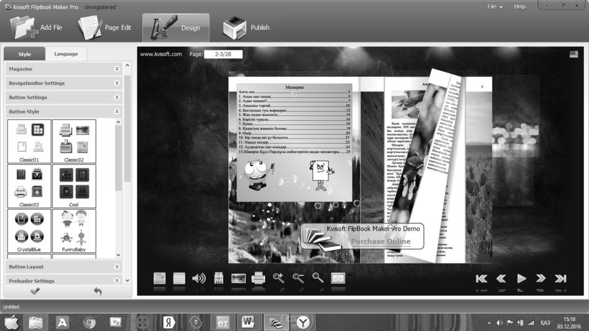The height and width of the screenshot is (331, 589).
Task: Click the volume icon in system tray
Action: point(499,323)
